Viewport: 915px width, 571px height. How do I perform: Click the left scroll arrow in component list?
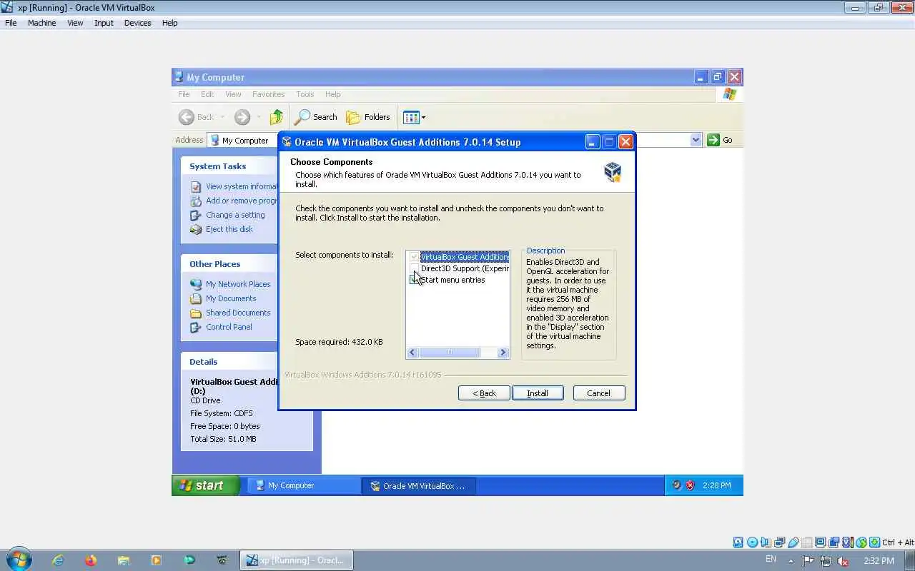point(412,352)
